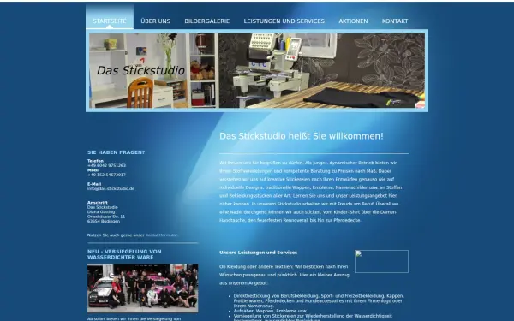
Task: Open the Bildergalerie menu item
Action: click(206, 21)
